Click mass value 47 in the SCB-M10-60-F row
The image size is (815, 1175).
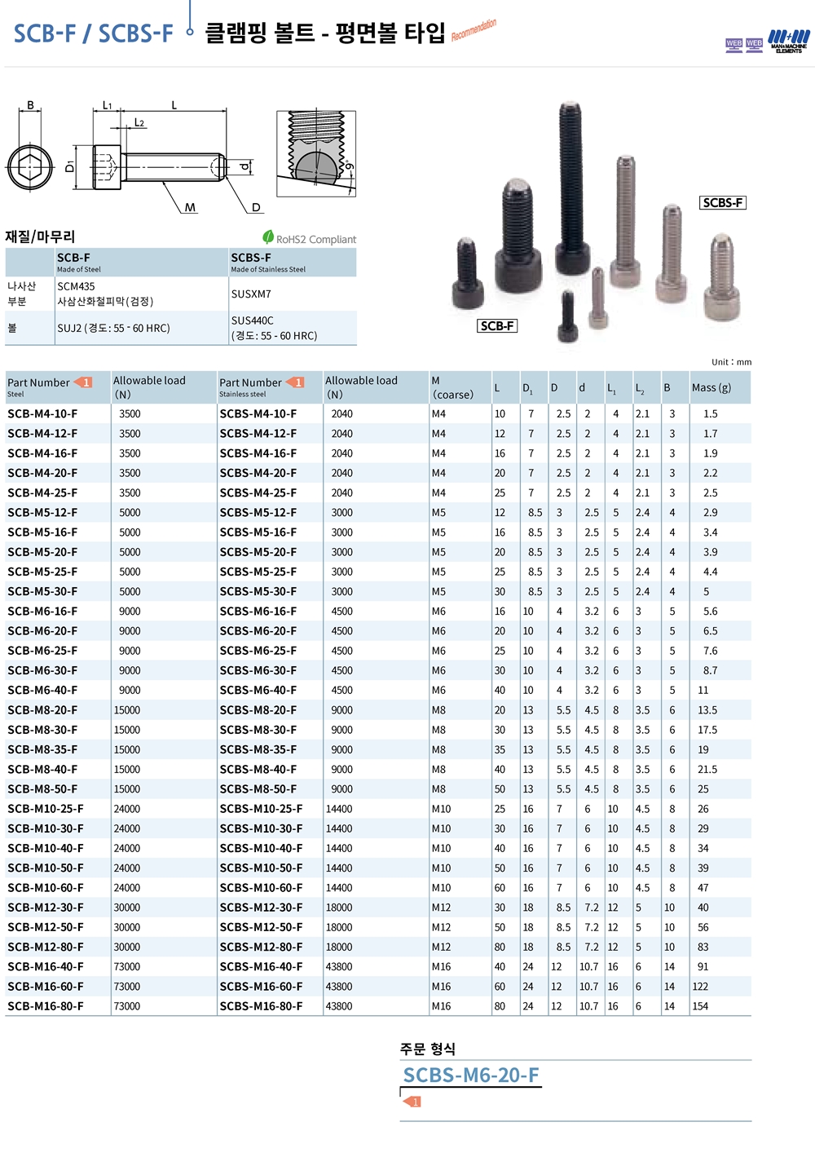[x=703, y=888]
